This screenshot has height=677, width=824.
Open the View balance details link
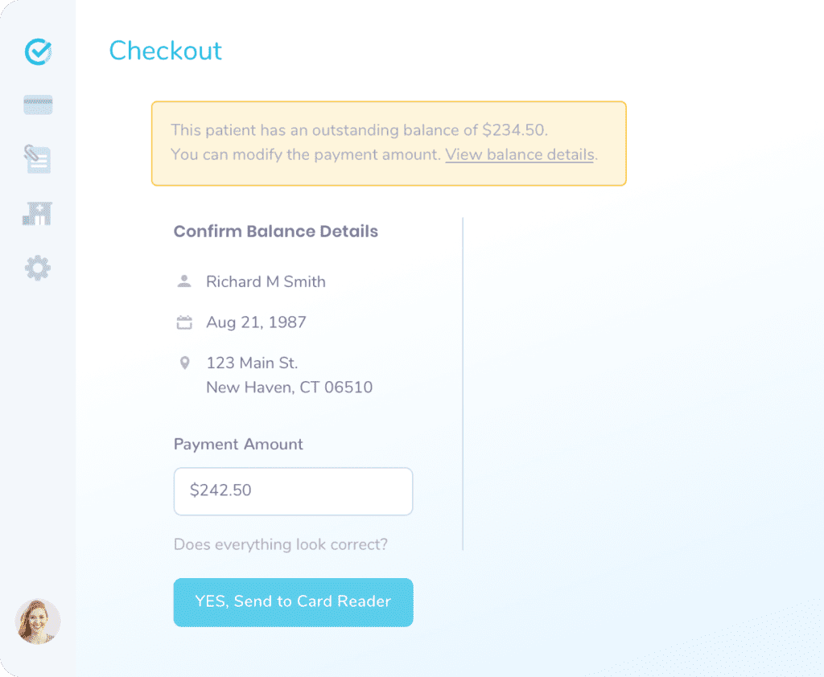pyautogui.click(x=519, y=154)
